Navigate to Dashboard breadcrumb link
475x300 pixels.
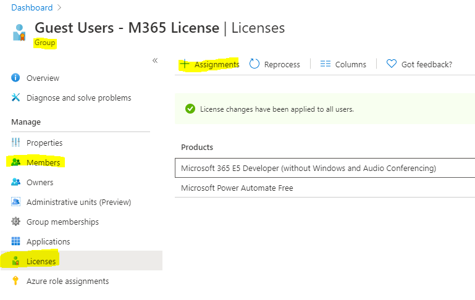point(32,8)
